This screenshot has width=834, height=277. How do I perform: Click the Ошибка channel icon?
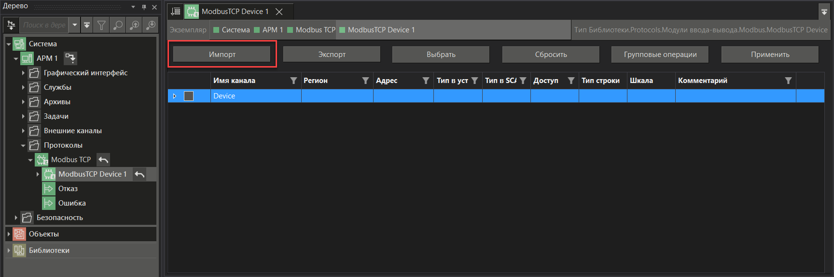tap(49, 203)
